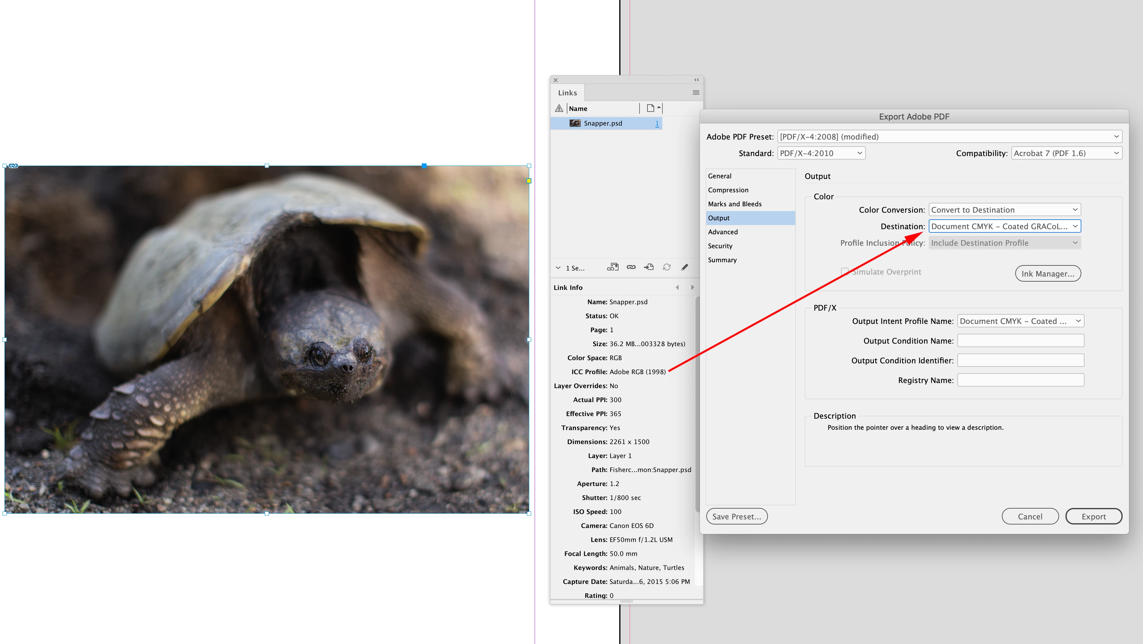Click Edit Original pencil icon
Image resolution: width=1143 pixels, height=644 pixels.
685,267
